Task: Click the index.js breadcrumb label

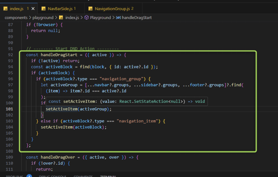Action: (x=72, y=18)
